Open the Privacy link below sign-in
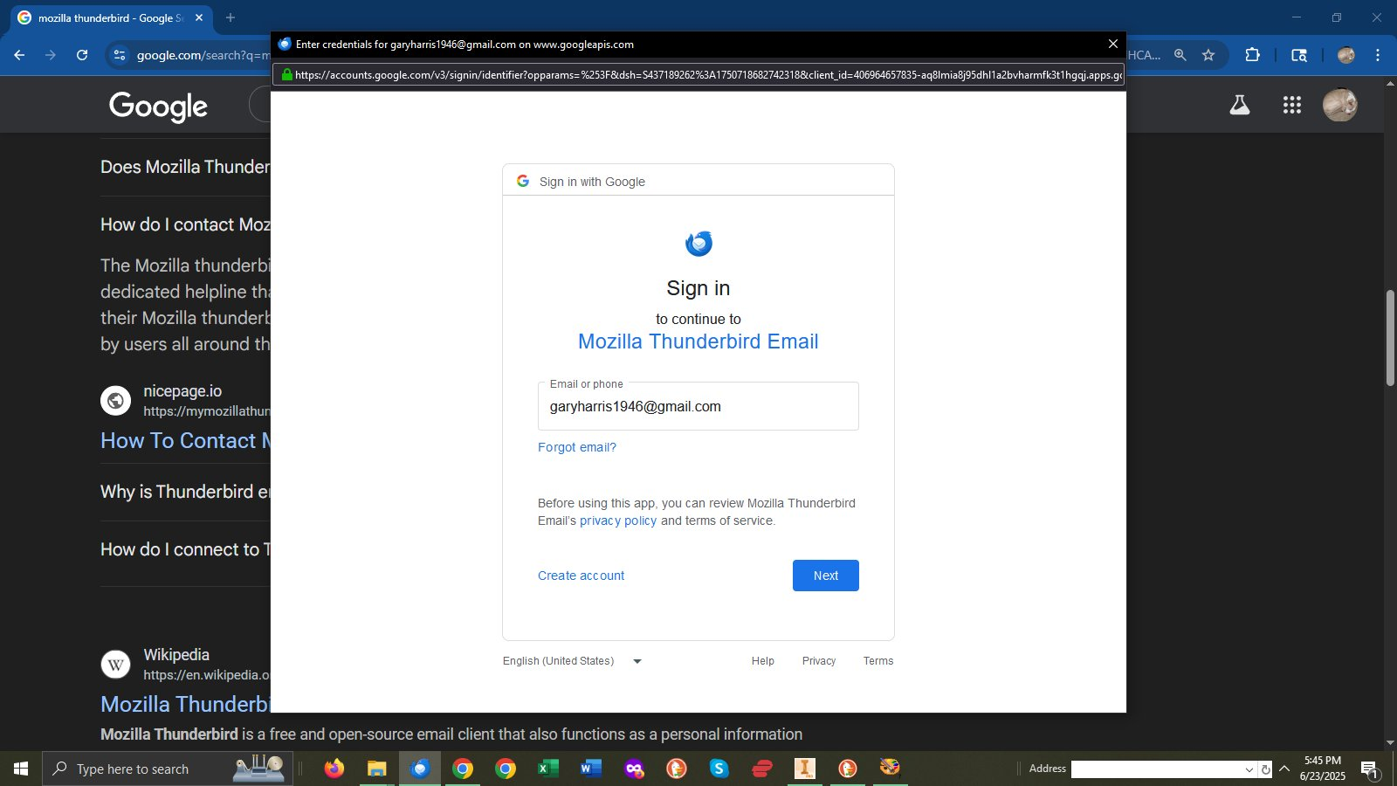1397x786 pixels. pos(819,661)
